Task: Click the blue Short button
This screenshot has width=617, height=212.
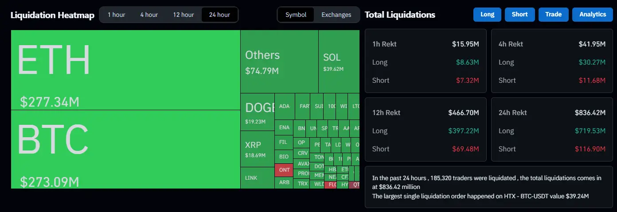Action: pos(519,14)
